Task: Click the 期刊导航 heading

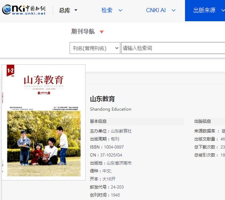Action: point(83,31)
